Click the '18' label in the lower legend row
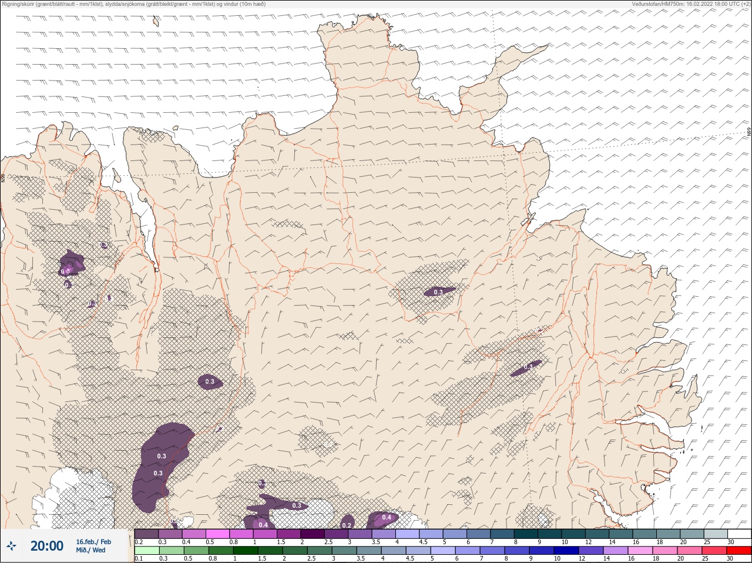Screen dimensions: 752x563 pyautogui.click(x=655, y=559)
